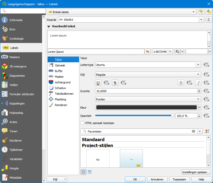The image size is (213, 183).
Task: Click the data-defined override icon beside Opaciteit
Action: 206,116
